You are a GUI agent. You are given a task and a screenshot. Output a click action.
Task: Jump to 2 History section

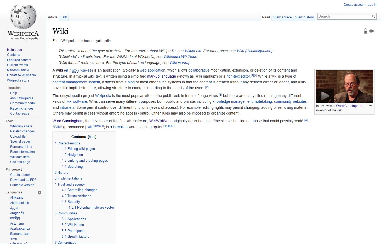click(61, 173)
